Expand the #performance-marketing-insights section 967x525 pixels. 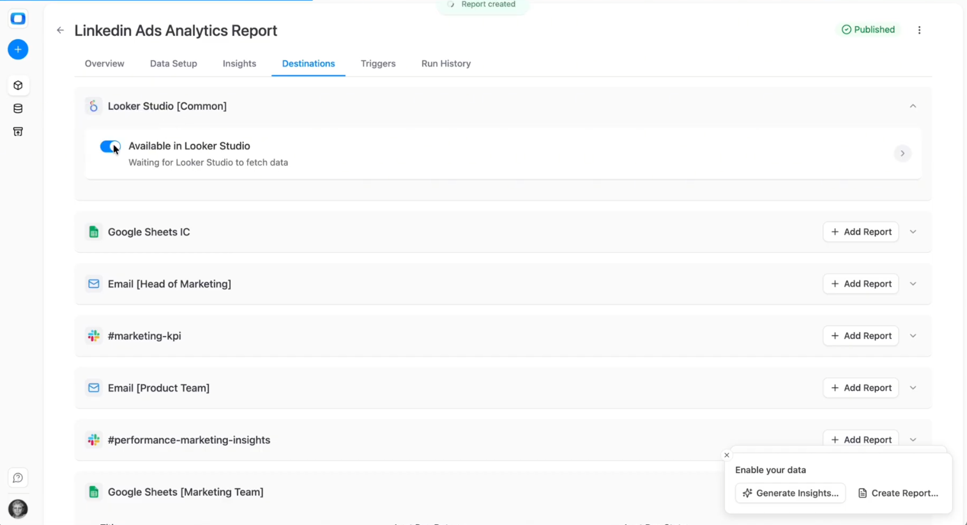point(913,439)
